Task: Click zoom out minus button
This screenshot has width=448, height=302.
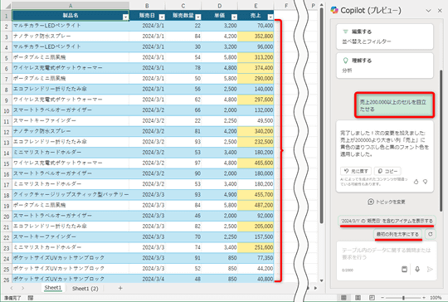Action: 382,298
